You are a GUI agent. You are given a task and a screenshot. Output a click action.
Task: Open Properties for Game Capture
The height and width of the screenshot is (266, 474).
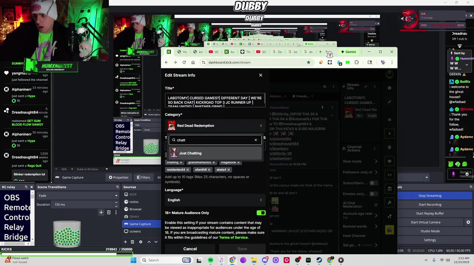[118, 177]
